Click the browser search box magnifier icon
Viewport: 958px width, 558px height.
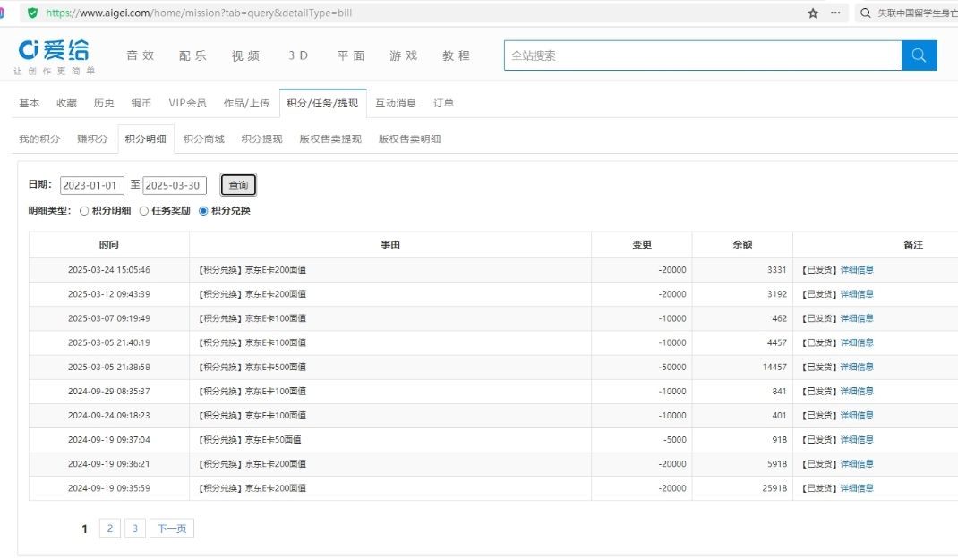point(865,13)
